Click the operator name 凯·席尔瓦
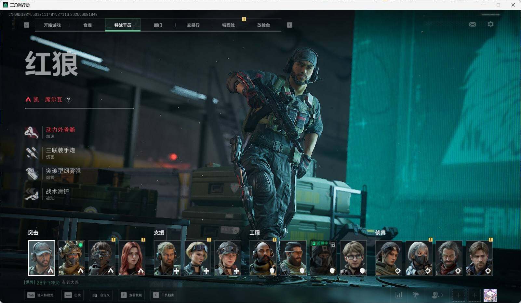 tap(48, 100)
